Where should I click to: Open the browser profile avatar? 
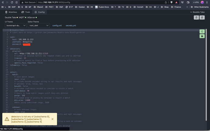coord(202,2)
